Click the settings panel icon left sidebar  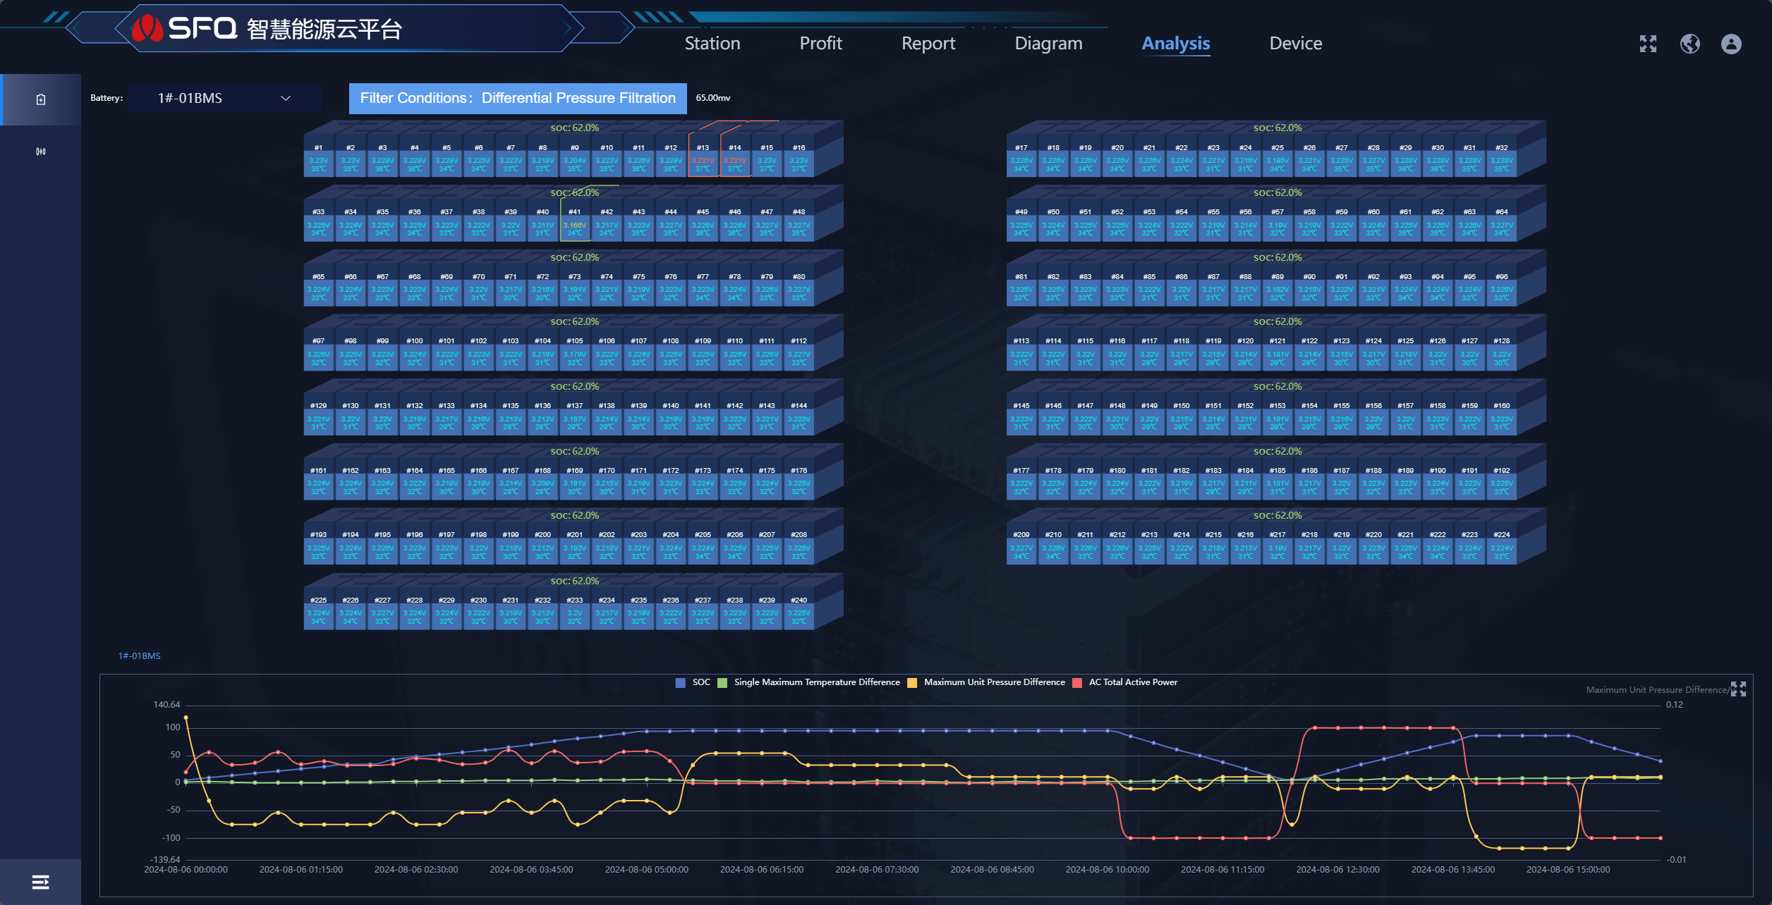point(40,150)
